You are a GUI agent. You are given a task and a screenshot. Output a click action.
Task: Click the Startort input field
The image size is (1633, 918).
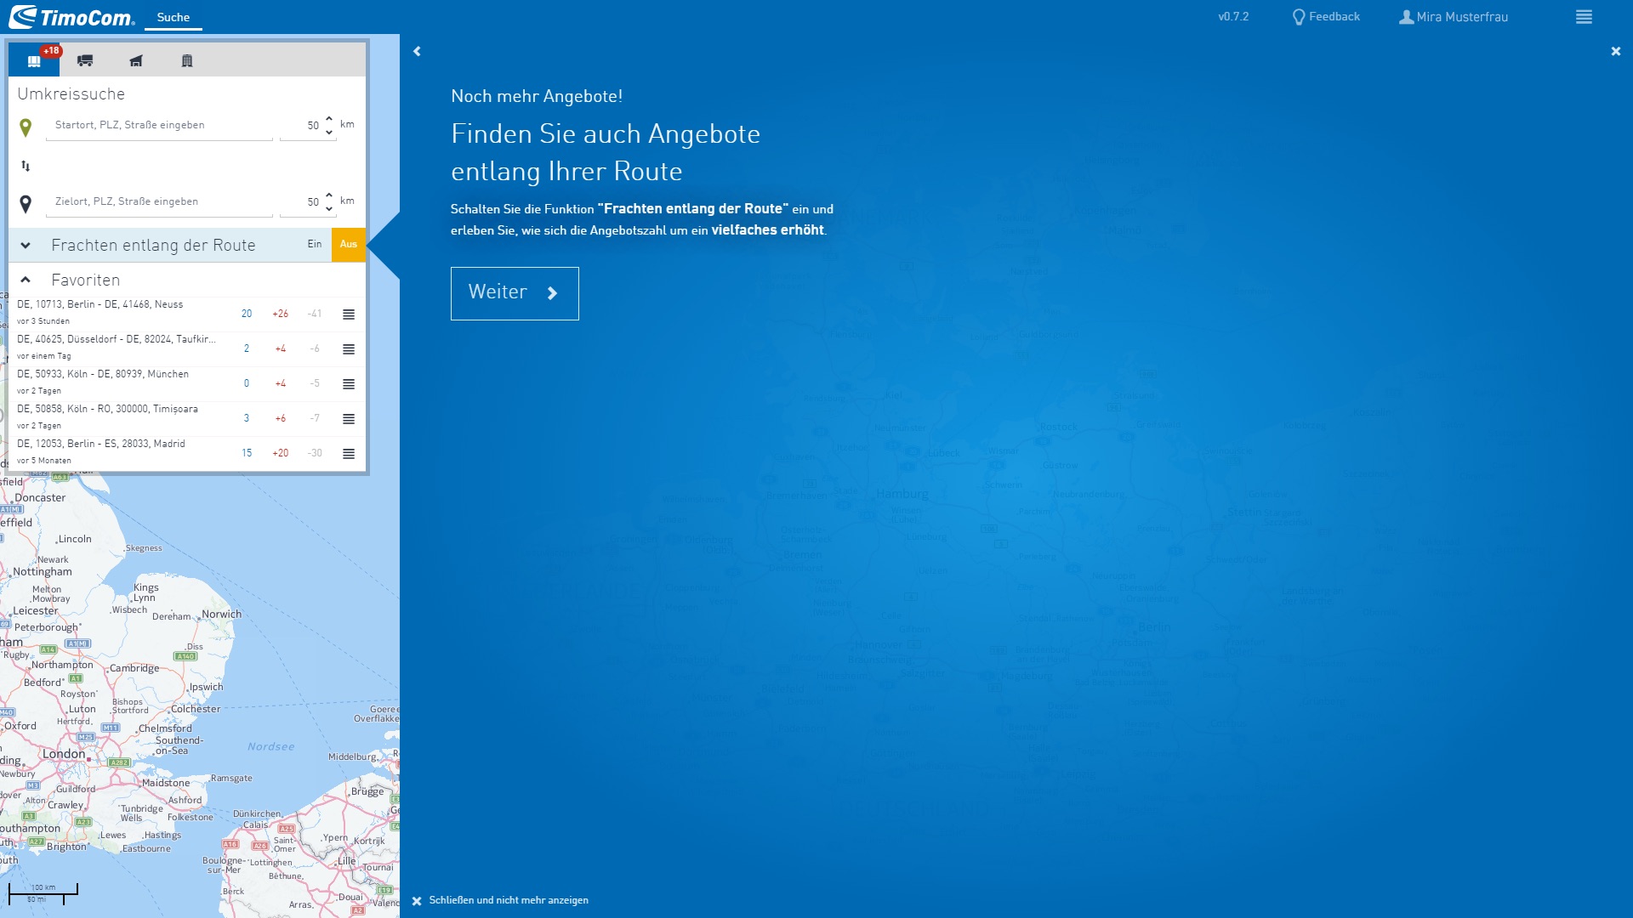[x=159, y=125]
